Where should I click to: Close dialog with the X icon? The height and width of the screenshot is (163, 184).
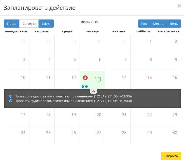click(x=179, y=5)
